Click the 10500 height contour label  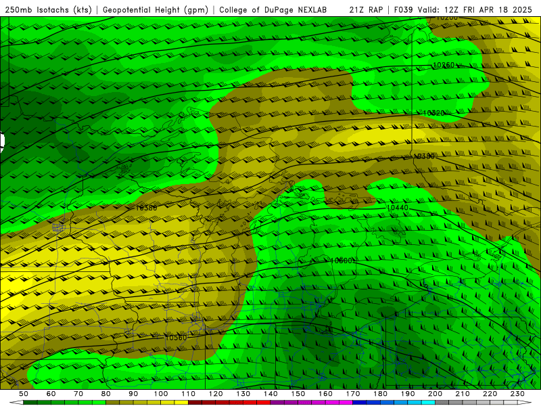(x=341, y=261)
